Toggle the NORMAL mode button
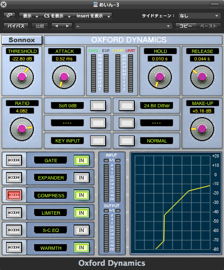 pos(127,141)
